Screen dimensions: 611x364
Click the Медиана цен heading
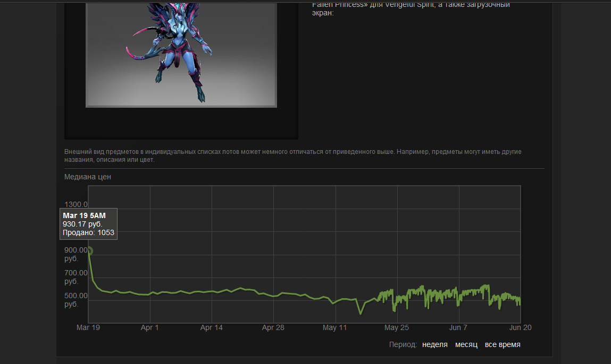(x=88, y=177)
